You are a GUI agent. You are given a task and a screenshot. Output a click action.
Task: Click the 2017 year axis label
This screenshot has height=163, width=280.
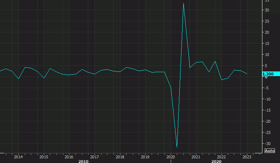(x=94, y=157)
